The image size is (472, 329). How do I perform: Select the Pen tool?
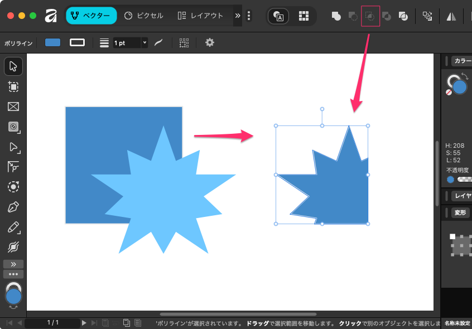(13, 207)
